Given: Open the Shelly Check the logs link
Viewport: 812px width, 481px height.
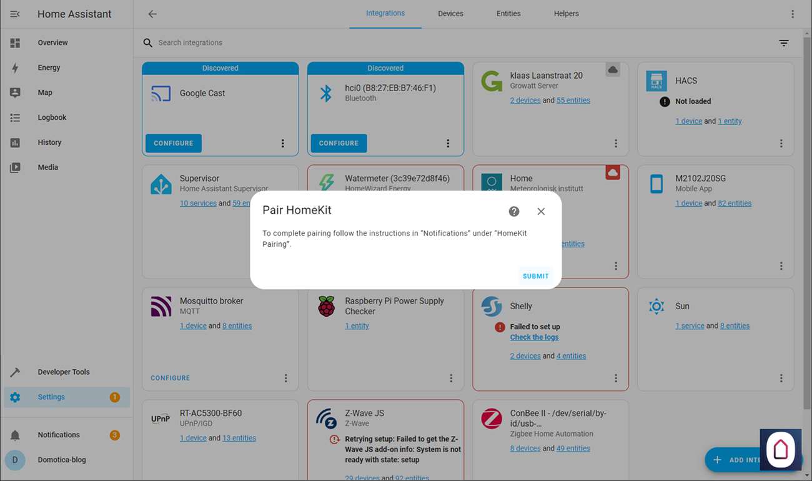Looking at the screenshot, I should point(535,337).
